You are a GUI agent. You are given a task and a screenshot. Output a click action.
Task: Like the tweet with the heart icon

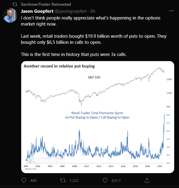105,180
